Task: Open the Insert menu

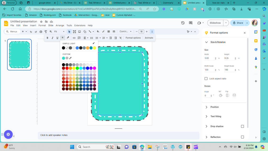Action: pyautogui.click(x=33, y=25)
